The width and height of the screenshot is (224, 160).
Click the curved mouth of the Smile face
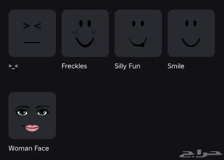[x=191, y=42]
